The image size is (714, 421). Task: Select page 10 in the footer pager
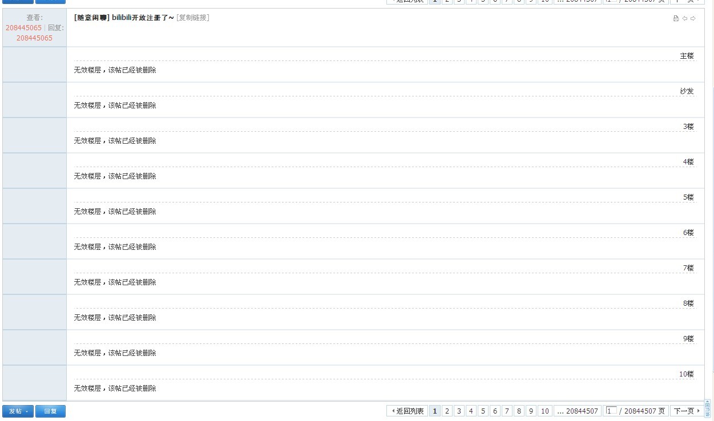click(x=545, y=411)
